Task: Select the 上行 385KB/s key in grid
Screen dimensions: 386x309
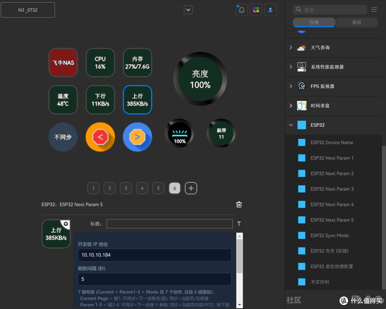Action: [x=137, y=100]
